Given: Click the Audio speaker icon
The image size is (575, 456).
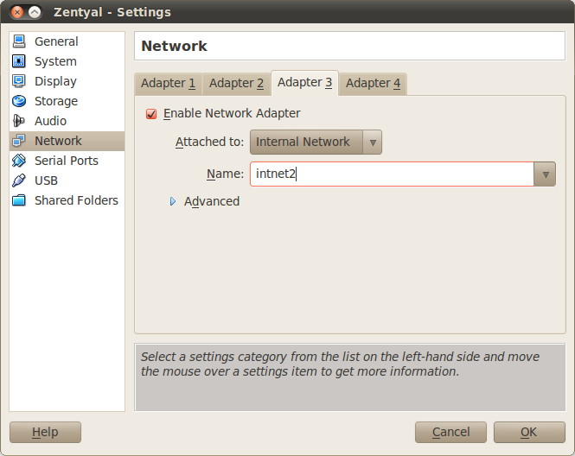Looking at the screenshot, I should (18, 121).
